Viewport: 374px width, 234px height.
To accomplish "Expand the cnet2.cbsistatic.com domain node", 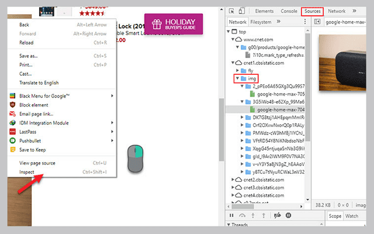I will 231,180.
